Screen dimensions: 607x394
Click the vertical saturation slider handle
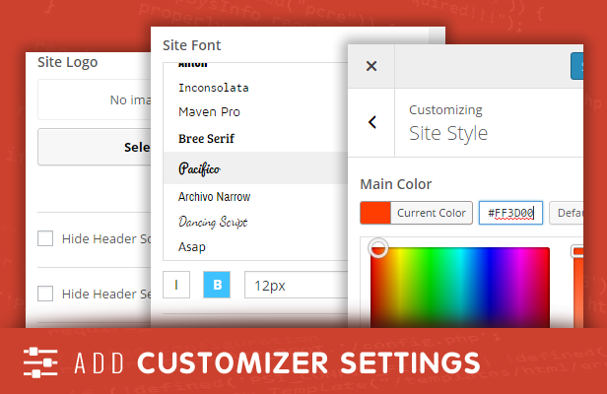coord(577,251)
